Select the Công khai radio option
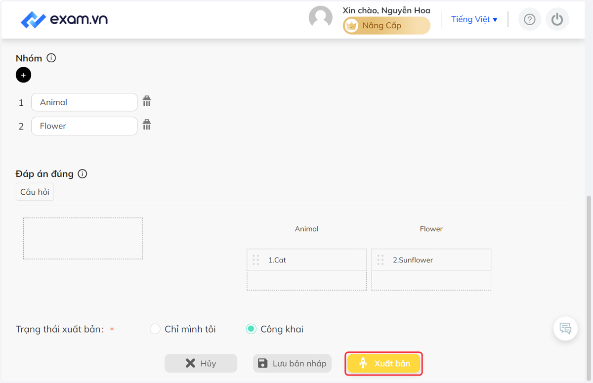 (x=251, y=329)
